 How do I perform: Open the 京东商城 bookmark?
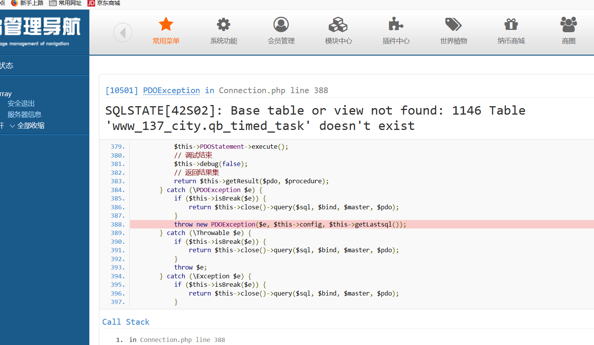(104, 3)
